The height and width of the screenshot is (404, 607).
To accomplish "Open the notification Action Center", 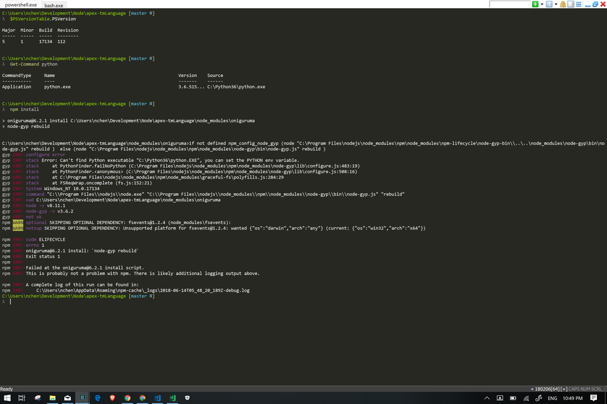I will (x=593, y=398).
